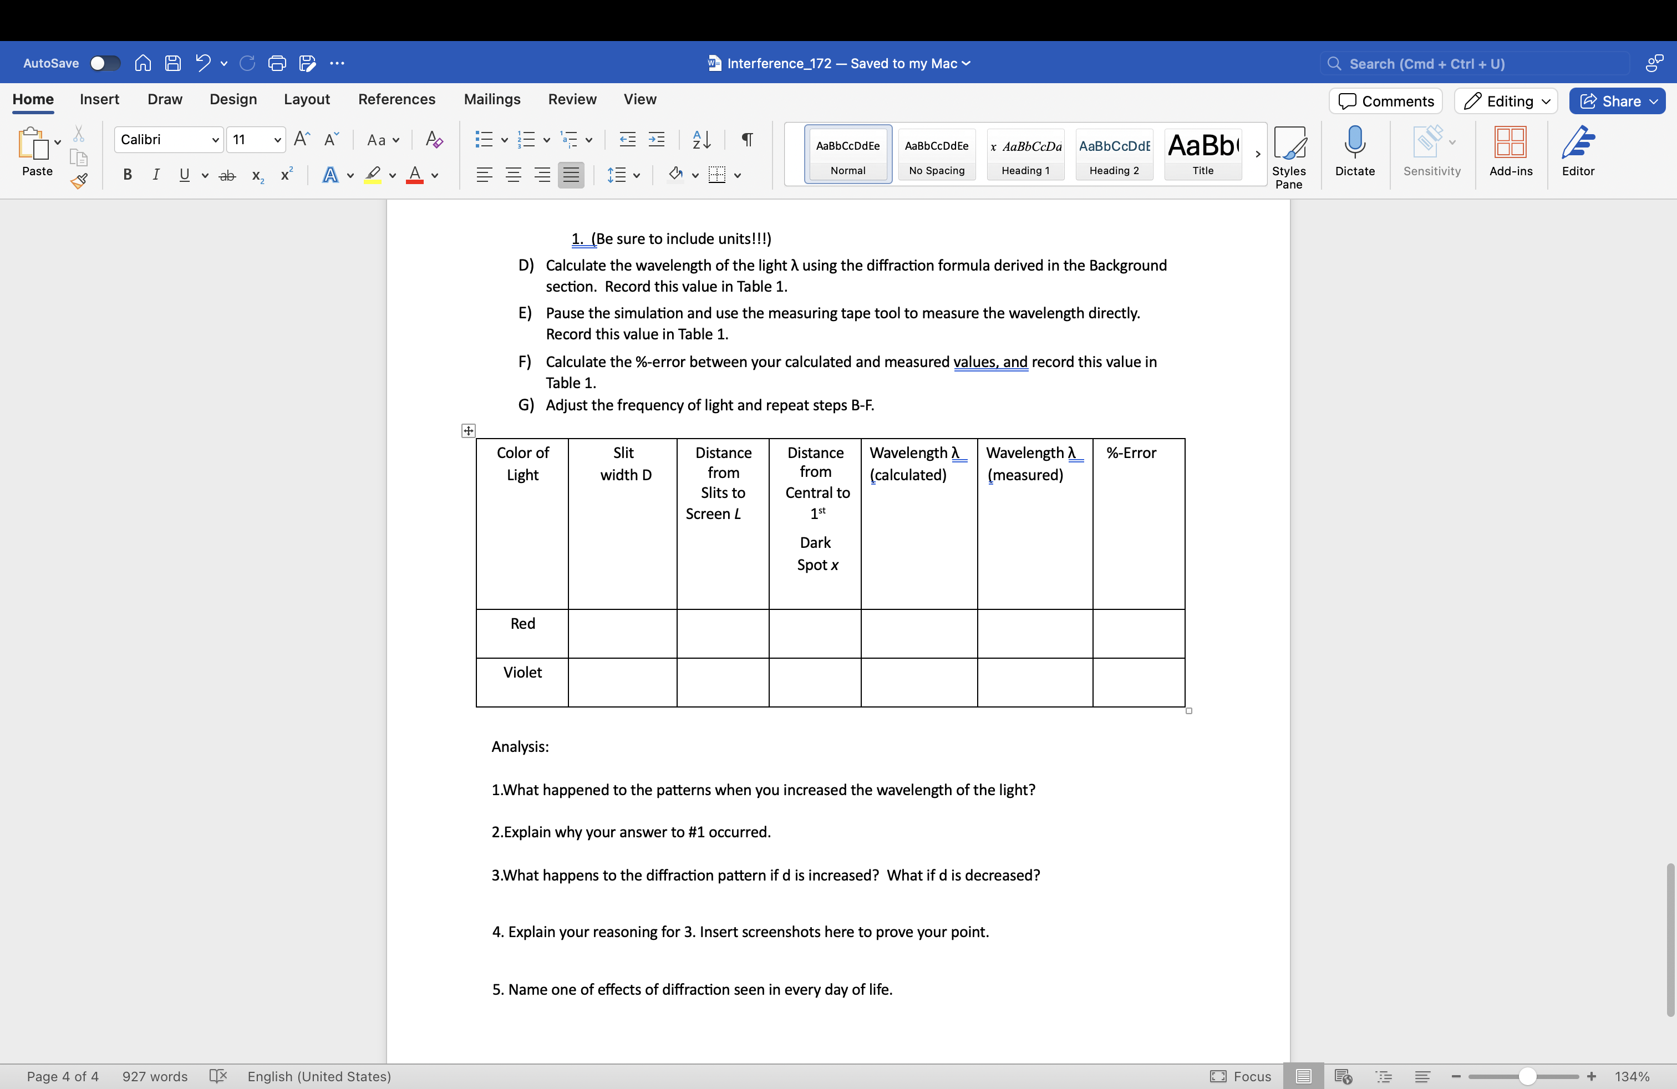Show paragraph marks with pilcrow icon

748,140
